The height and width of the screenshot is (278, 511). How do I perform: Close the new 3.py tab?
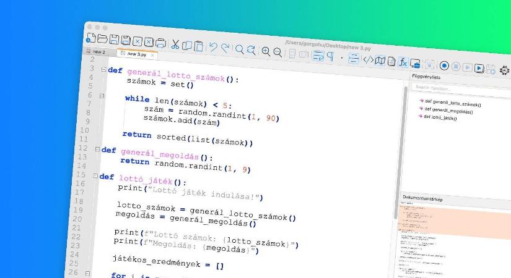tap(152, 56)
